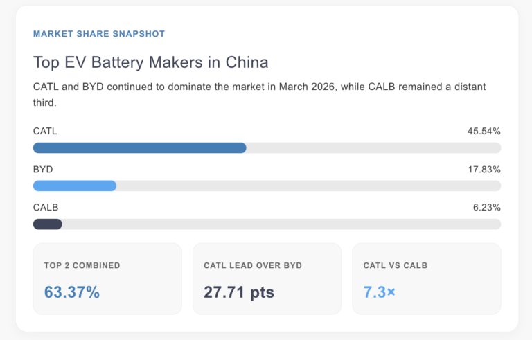Screen dimensions: 532x340
Task: Click the 6.23% value for CALB
Action: click(x=486, y=207)
